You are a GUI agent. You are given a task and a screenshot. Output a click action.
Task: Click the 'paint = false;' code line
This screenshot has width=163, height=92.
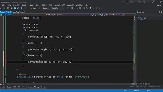pyautogui.click(x=31, y=18)
